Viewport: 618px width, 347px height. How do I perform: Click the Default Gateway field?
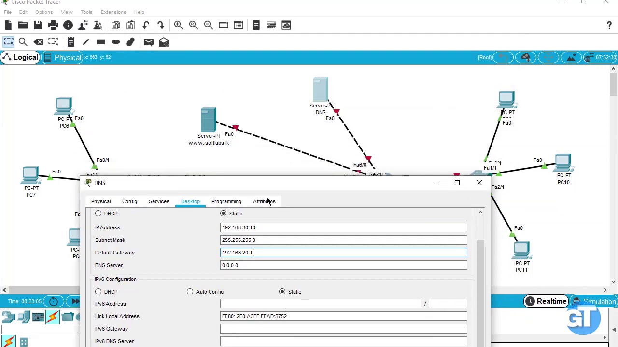pyautogui.click(x=343, y=253)
